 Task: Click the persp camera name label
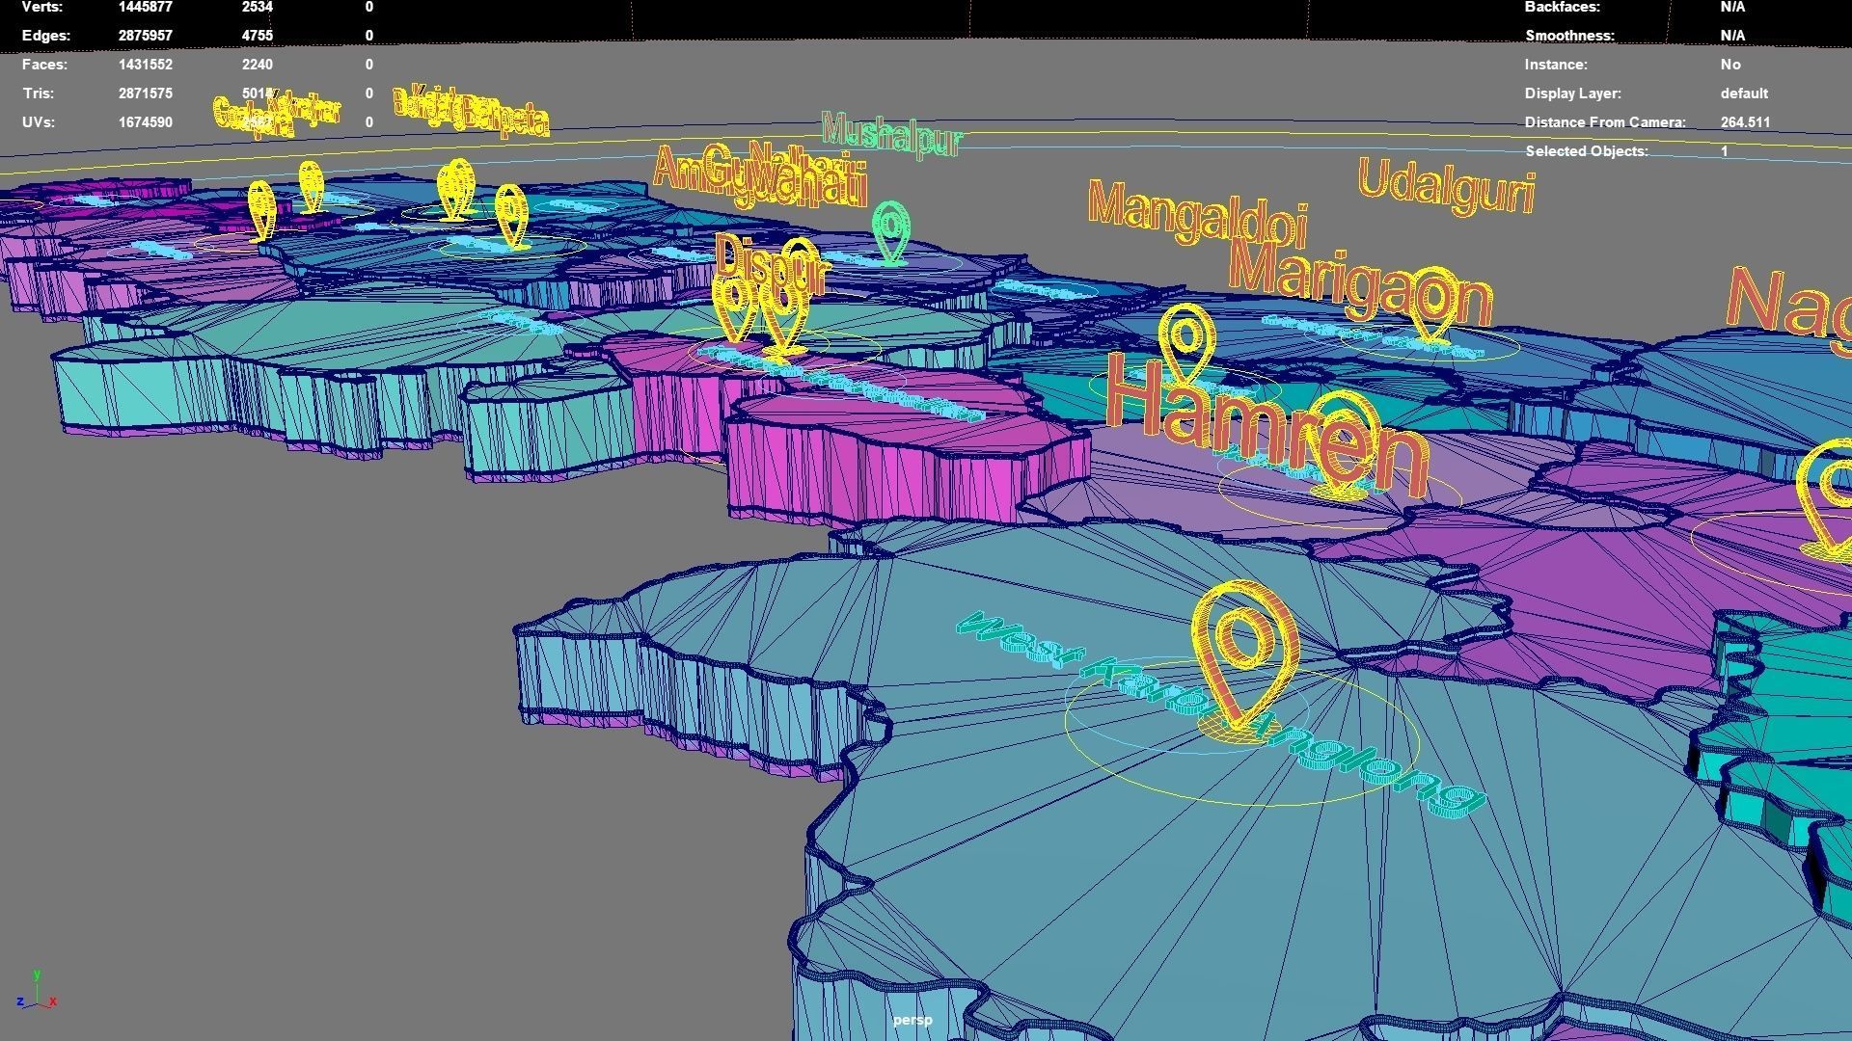pyautogui.click(x=912, y=1020)
